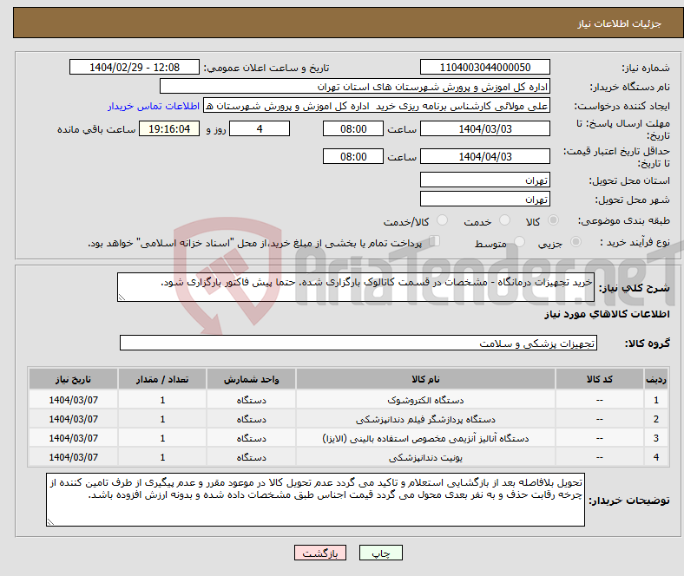Click the توضیحات خریدار label

coord(629,501)
